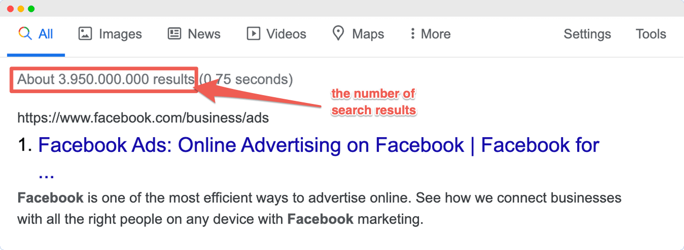
Task: Open the Facebook Ads result title link
Action: click(319, 157)
